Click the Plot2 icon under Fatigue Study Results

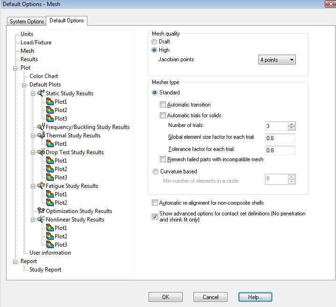pyautogui.click(x=50, y=202)
